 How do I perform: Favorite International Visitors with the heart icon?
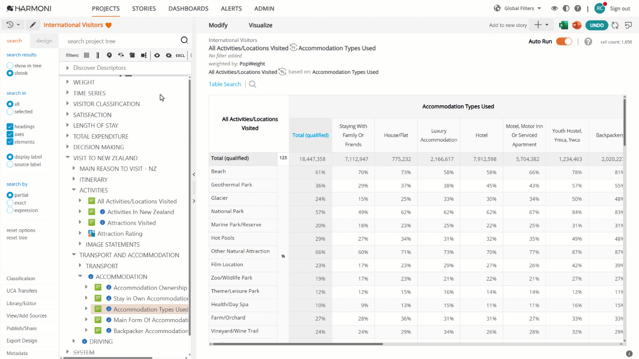pyautogui.click(x=108, y=25)
